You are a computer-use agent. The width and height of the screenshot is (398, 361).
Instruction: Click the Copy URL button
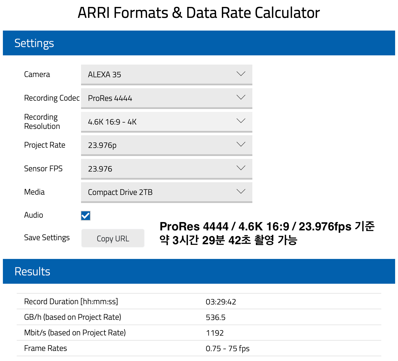(x=113, y=238)
